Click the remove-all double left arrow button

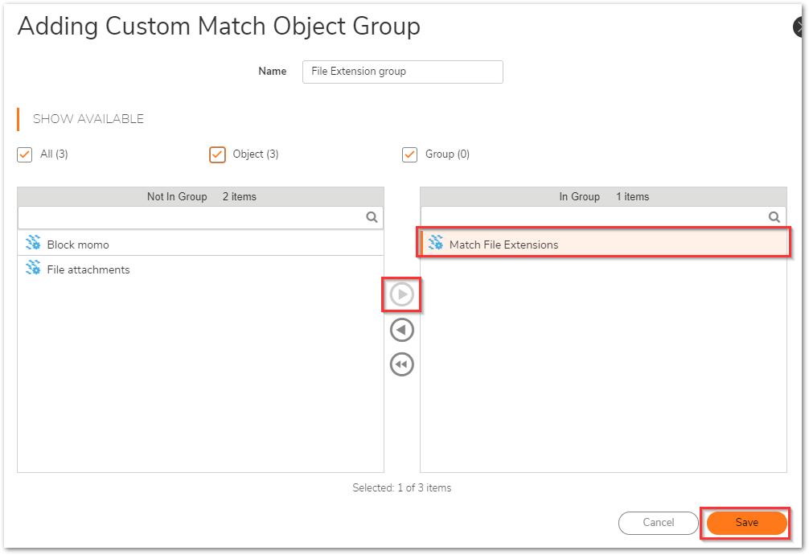401,364
